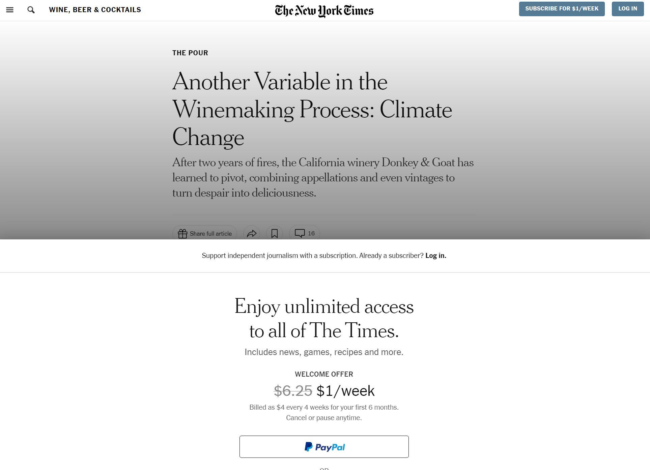Viewport: 650px width, 470px height.
Task: Click Subscribe for $1/week button
Action: point(562,9)
